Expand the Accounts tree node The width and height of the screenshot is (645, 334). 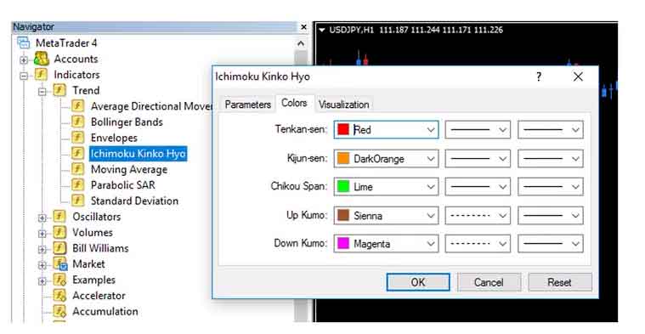coord(24,59)
